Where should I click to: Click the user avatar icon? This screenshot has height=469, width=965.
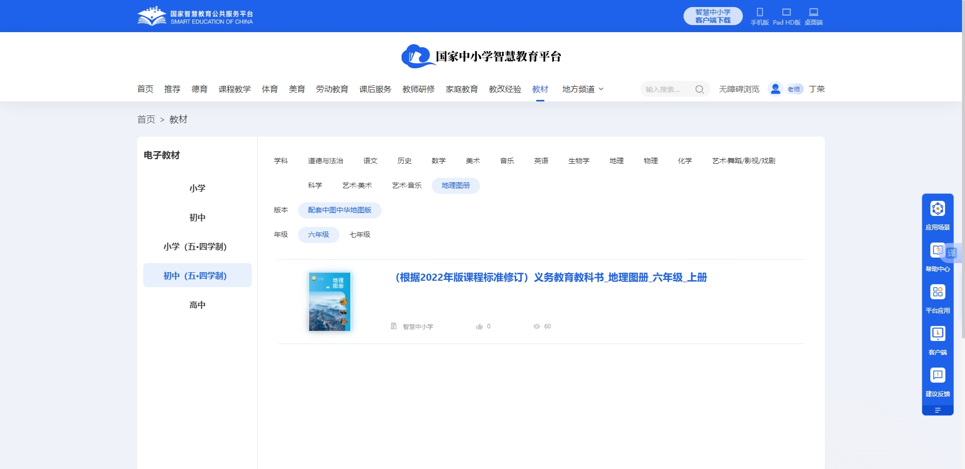775,89
